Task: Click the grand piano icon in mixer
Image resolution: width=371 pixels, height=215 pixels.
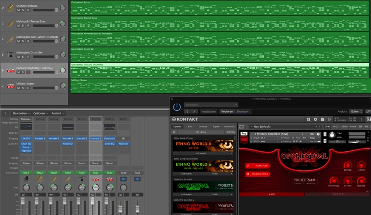Action: (x=26, y=179)
